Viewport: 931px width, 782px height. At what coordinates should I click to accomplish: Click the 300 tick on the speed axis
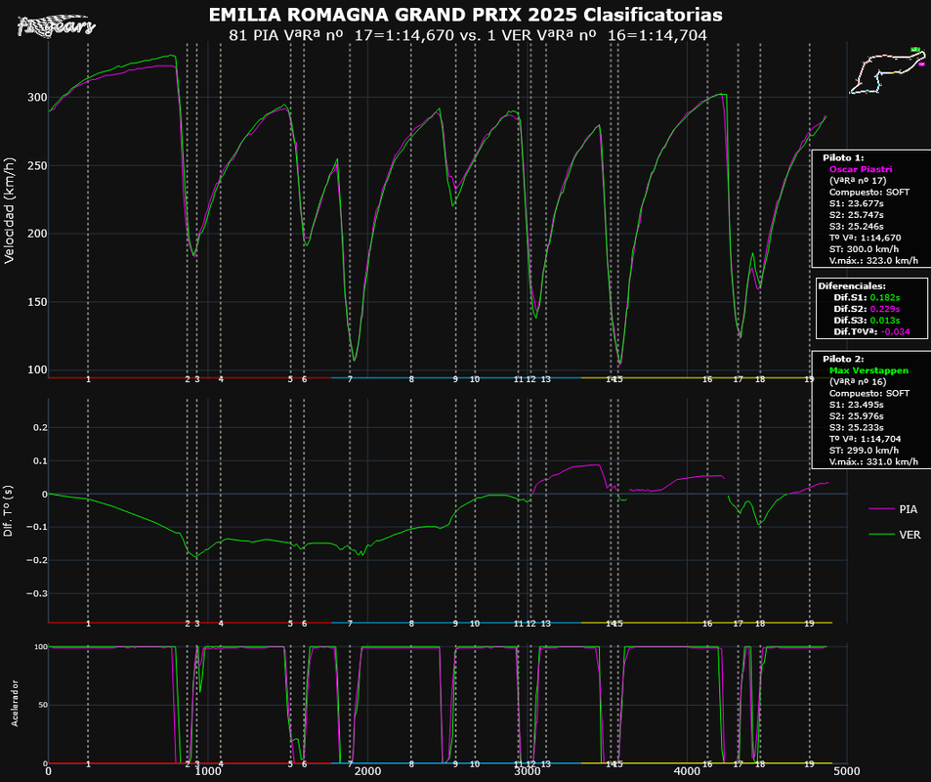click(x=37, y=98)
